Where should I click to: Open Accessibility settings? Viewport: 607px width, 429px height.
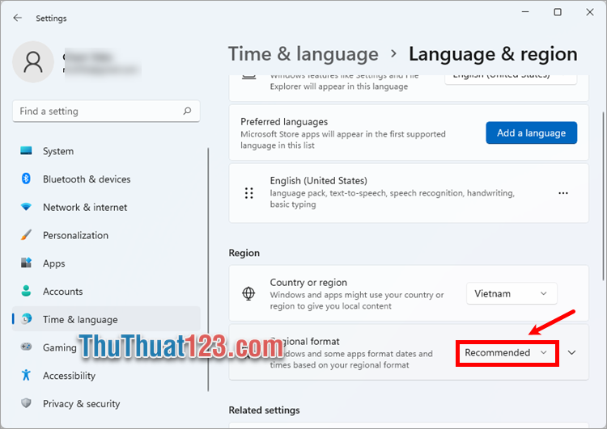point(106,376)
